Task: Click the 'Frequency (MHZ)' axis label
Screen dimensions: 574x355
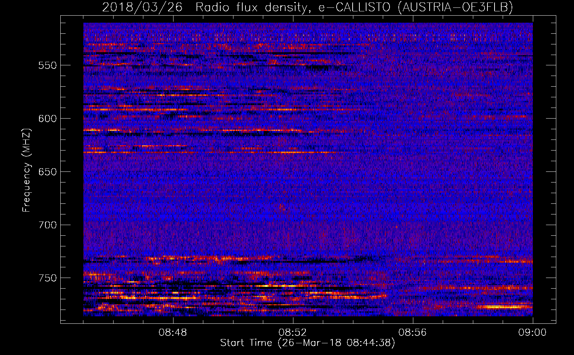Action: coord(26,170)
